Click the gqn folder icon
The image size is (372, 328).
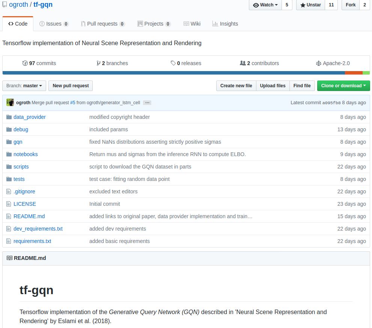pos(9,142)
